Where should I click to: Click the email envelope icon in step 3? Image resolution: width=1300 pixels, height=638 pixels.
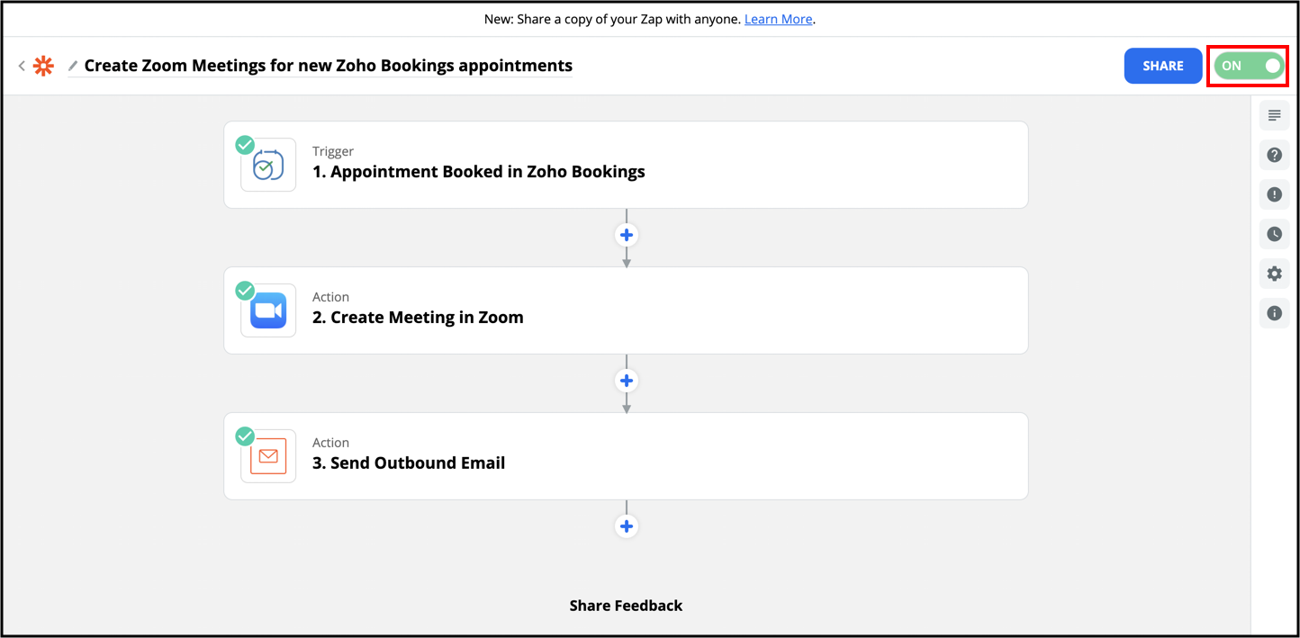[x=268, y=456]
